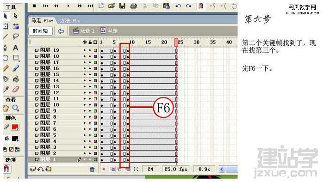Select the Text tool in toolbox

[15, 48]
